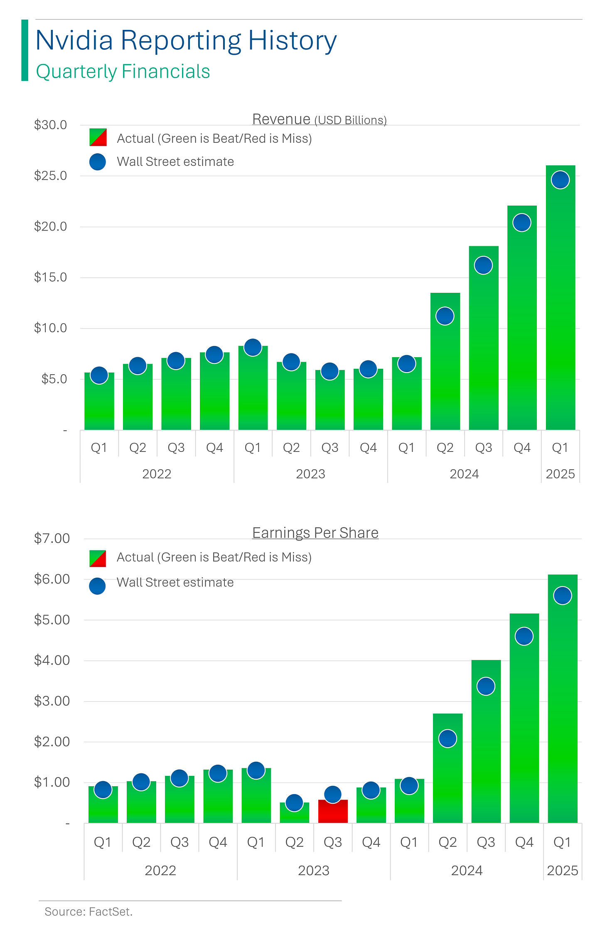
Task: Click the $5.00 axis label on EPS chart
Action: [x=52, y=620]
